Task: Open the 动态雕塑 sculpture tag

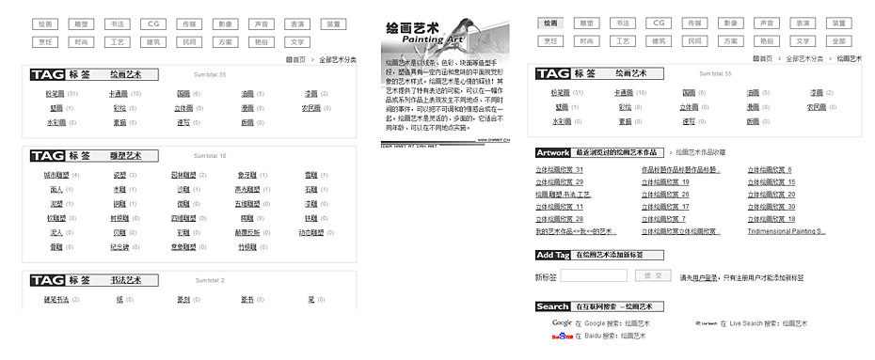Action: pos(310,233)
